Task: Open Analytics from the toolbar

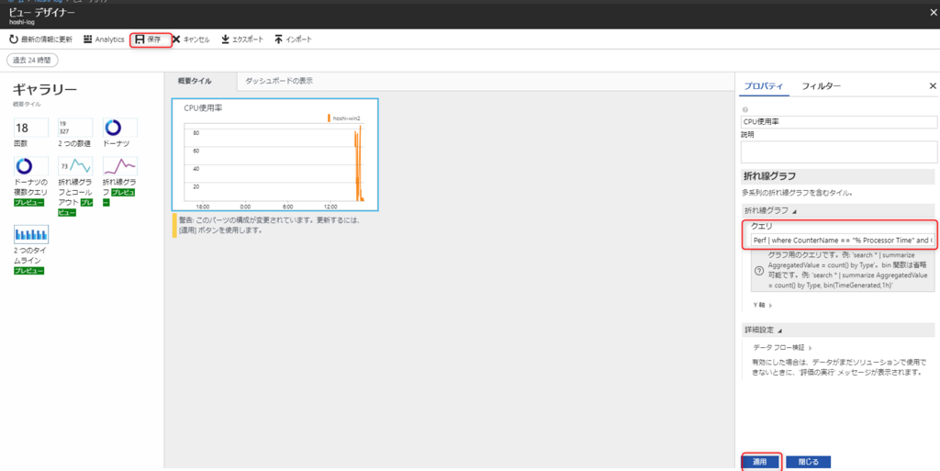Action: click(103, 39)
